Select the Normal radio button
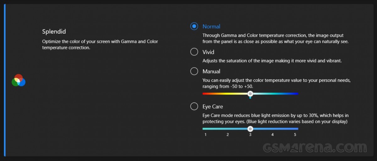377x161 pixels. point(194,26)
